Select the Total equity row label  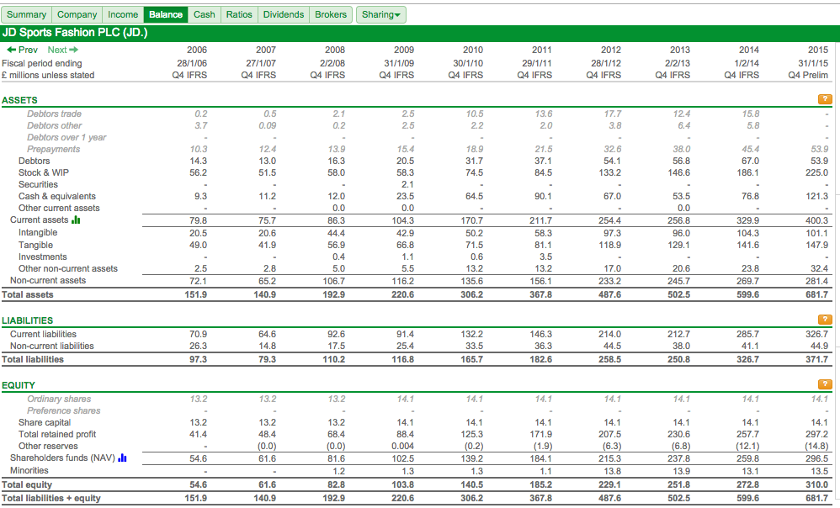coord(27,485)
